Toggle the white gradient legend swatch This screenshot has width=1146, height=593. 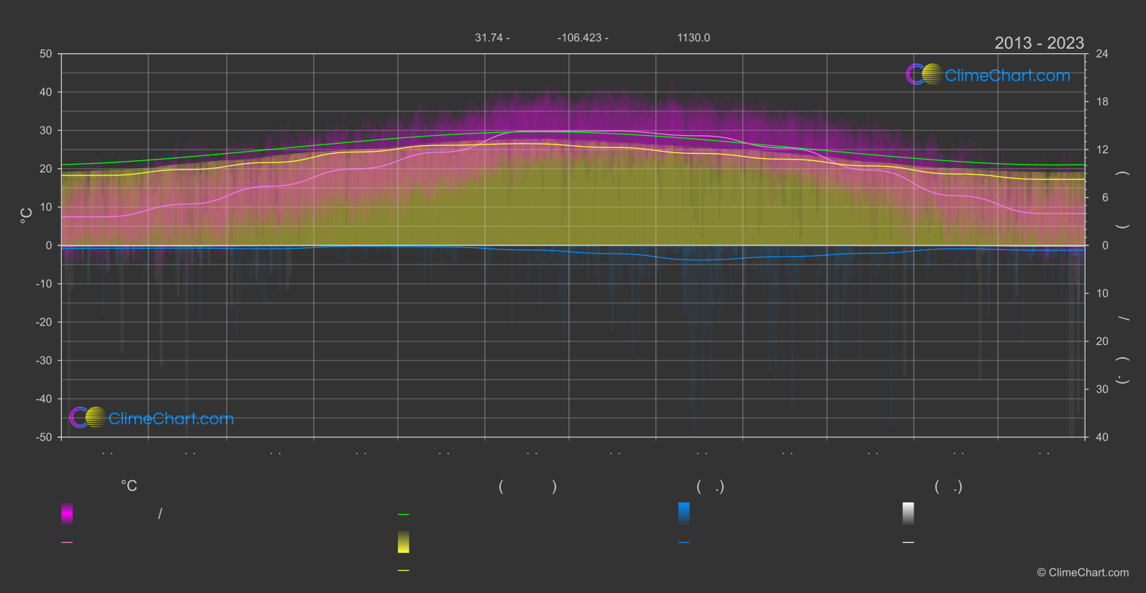point(909,513)
